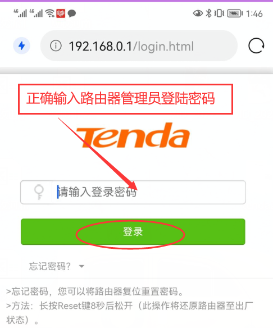The image size is (273, 328).
Task: Tap the eye comfort status icon
Action: (198, 13)
